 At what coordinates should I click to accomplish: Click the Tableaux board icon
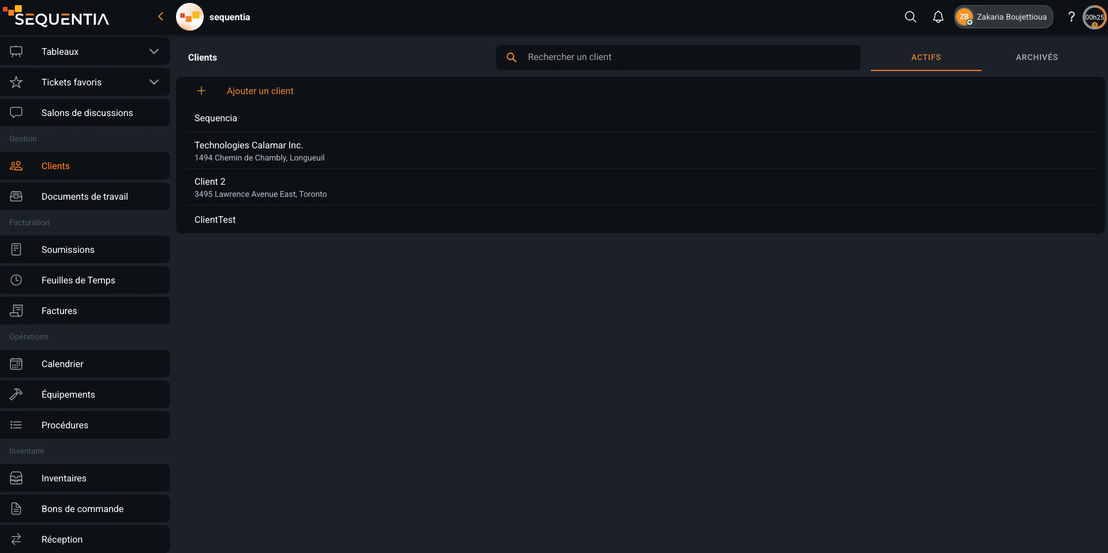point(16,51)
